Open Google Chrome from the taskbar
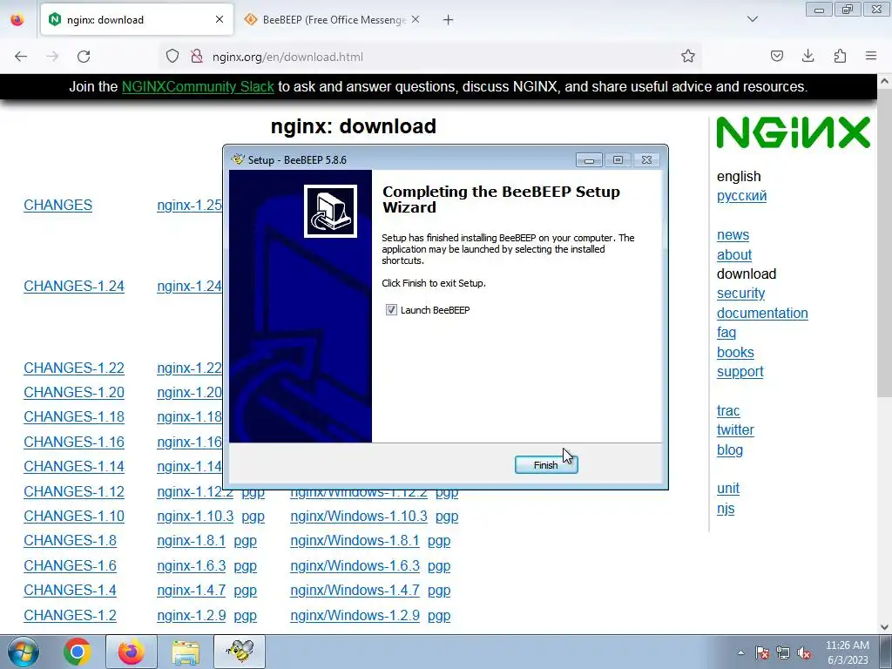Viewport: 892px width, 669px height. pos(78,652)
